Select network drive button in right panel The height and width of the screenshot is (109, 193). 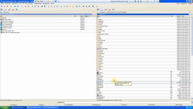point(113,9)
